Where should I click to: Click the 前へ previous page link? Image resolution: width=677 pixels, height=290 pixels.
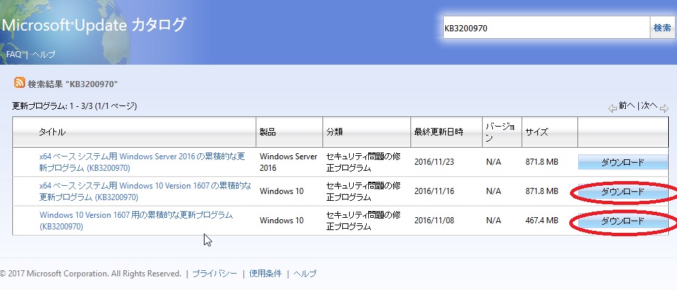[627, 106]
